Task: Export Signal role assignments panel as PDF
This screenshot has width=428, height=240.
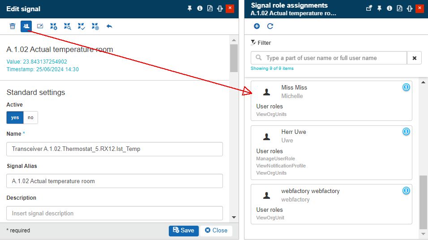Action: 399,9
